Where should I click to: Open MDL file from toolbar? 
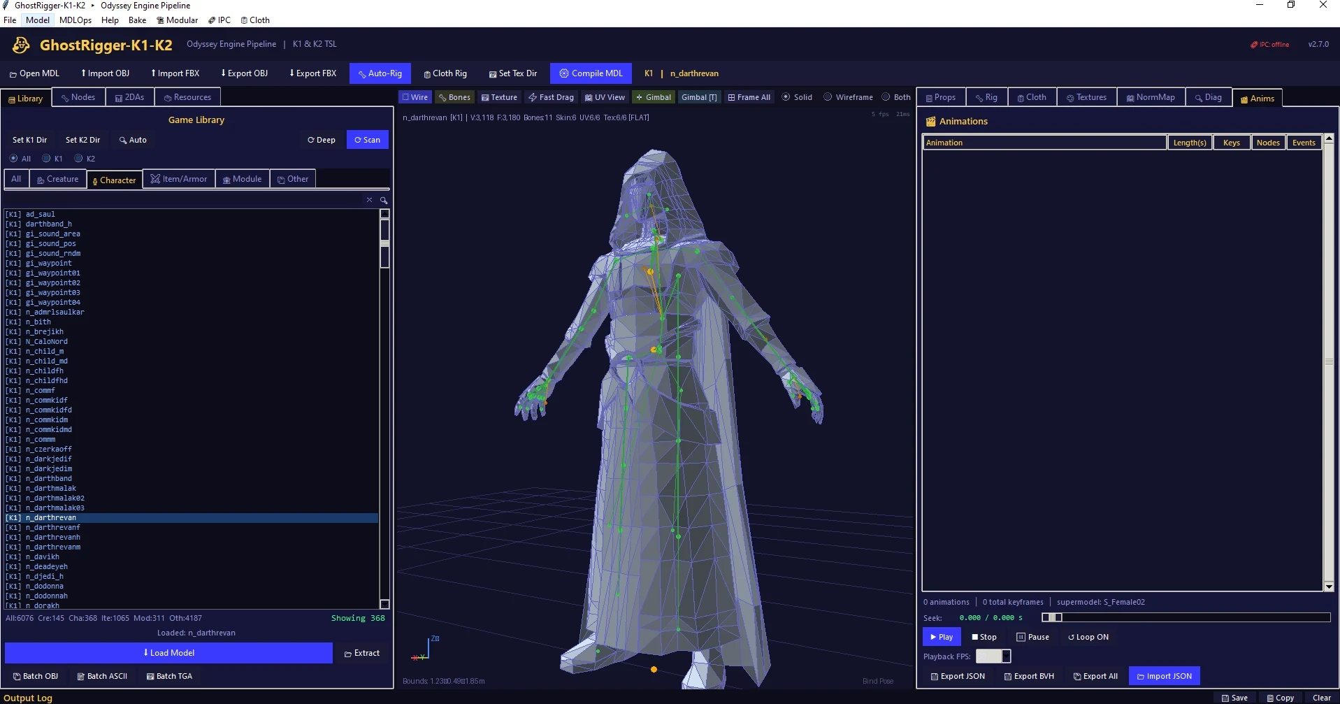34,73
